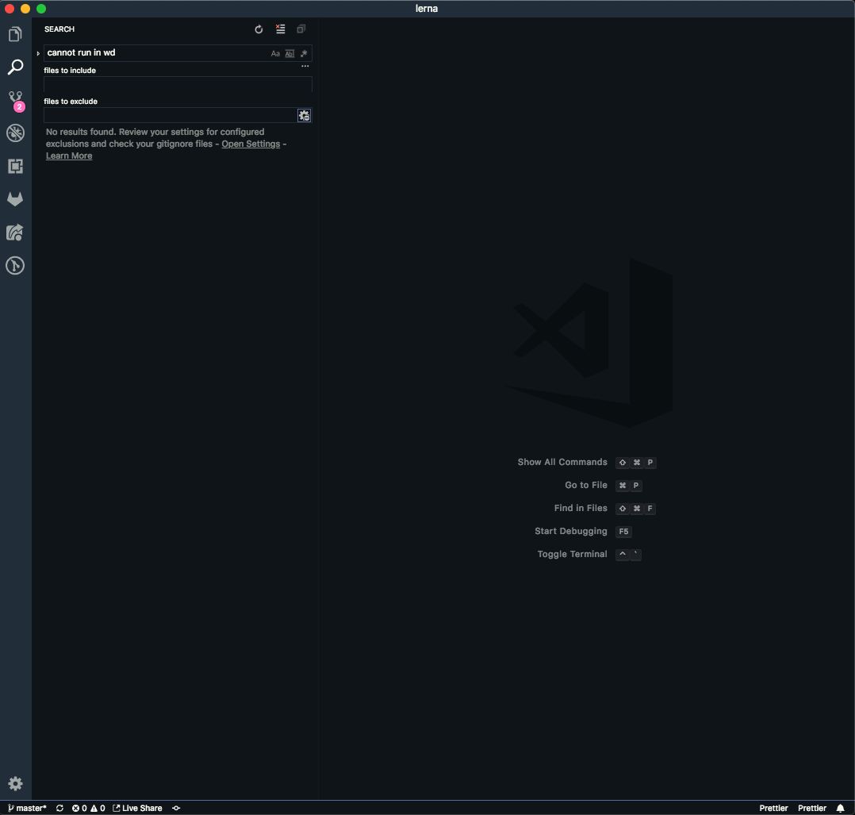
Task: Maximize the window with green button
Action: click(x=41, y=9)
